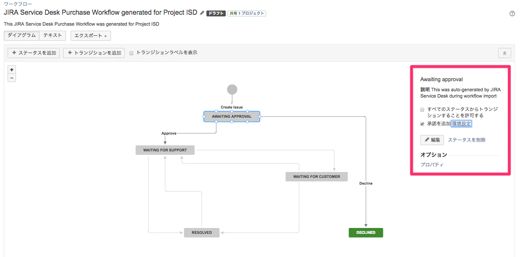Click the ドラフト draft badge

click(x=216, y=13)
